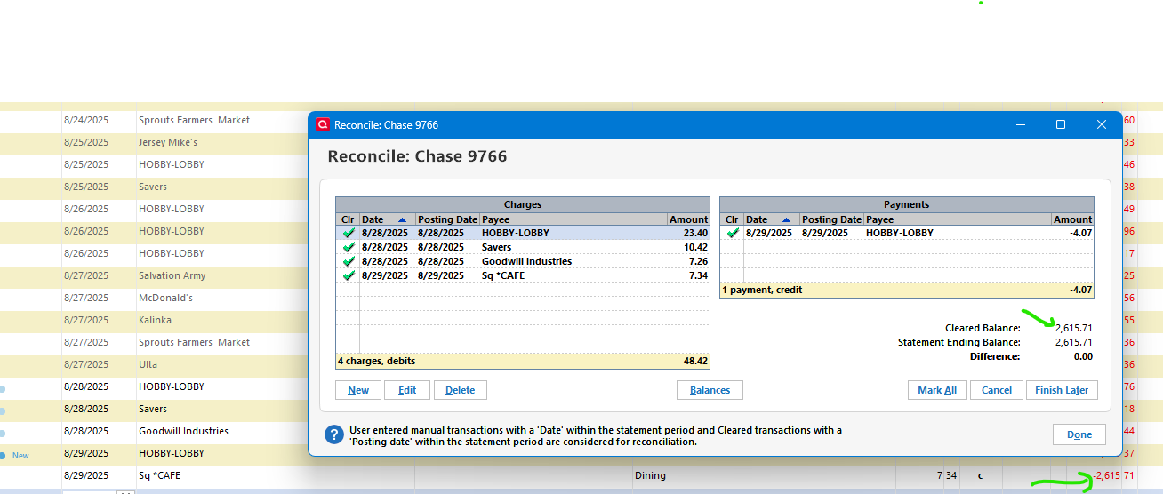Click Done to finish reconciling
This screenshot has height=494, width=1163.
coord(1079,434)
